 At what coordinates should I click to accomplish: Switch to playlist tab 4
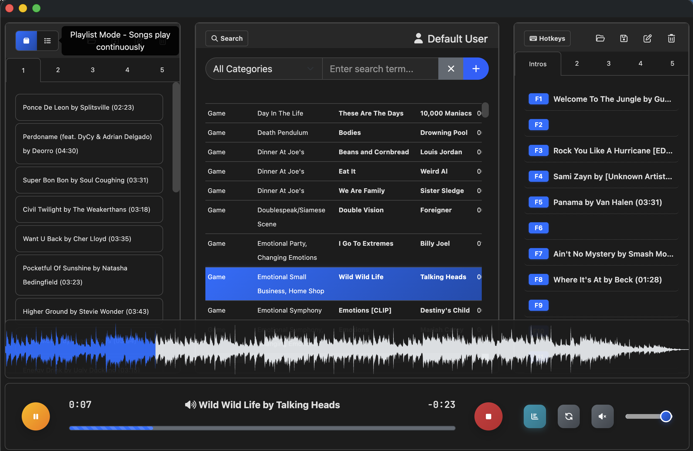127,70
